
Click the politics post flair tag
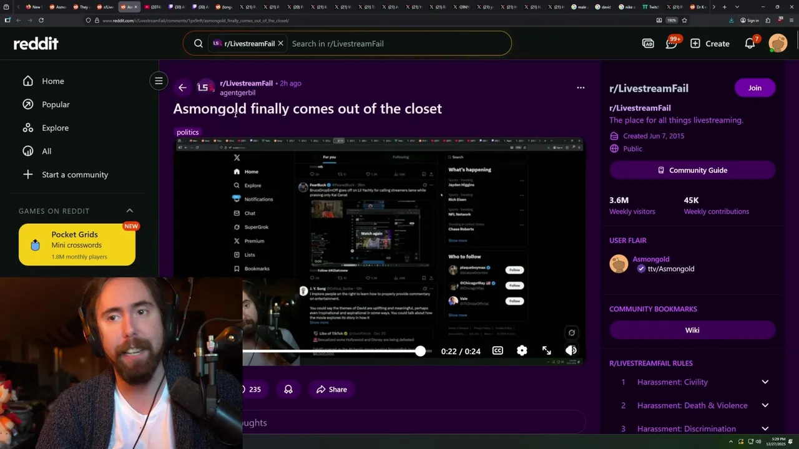(x=187, y=132)
